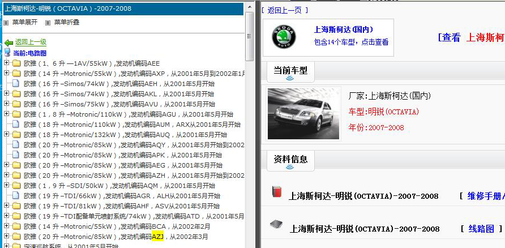Click the Octavia car thumbnail image
This screenshot has height=248, width=505.
pyautogui.click(x=303, y=114)
